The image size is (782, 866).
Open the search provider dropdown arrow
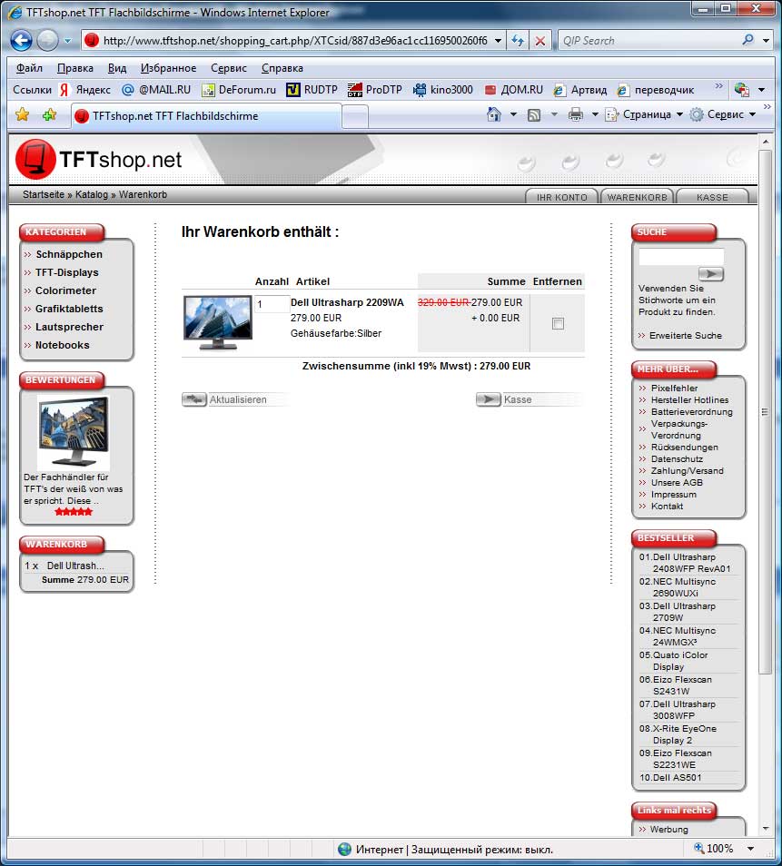pyautogui.click(x=766, y=40)
